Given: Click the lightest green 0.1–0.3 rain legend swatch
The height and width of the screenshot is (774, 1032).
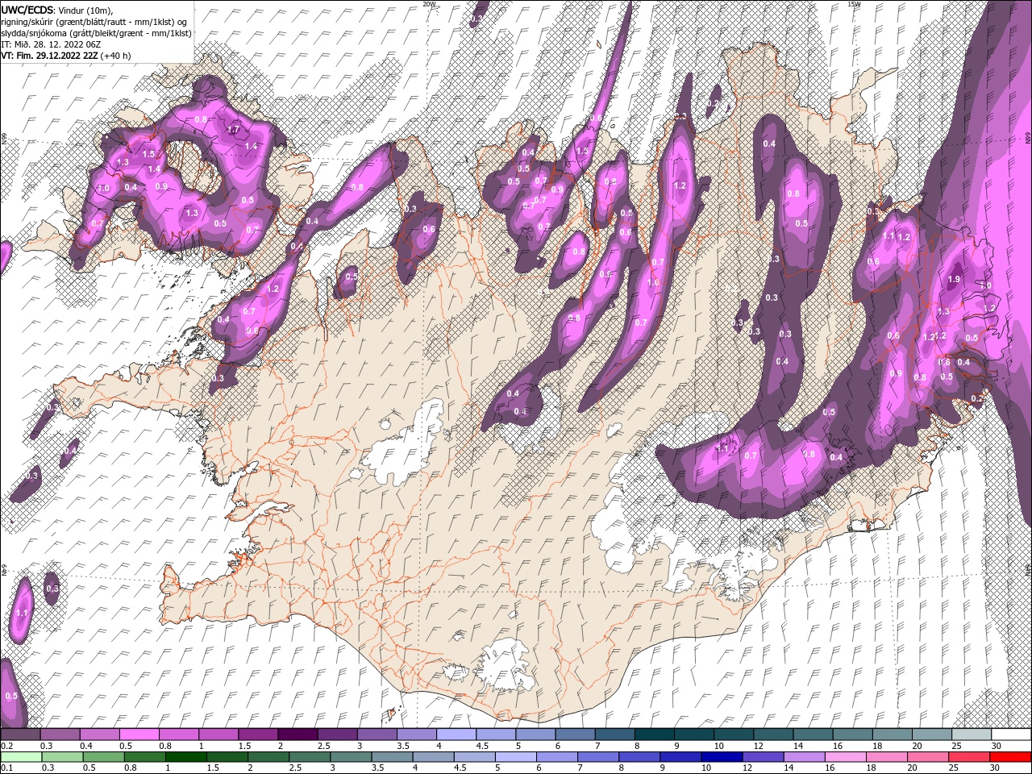Looking at the screenshot, I should (x=20, y=757).
